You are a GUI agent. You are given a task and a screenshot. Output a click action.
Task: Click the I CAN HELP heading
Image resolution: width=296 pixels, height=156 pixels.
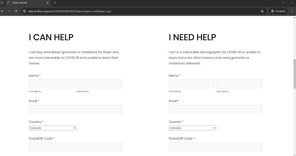tap(51, 37)
